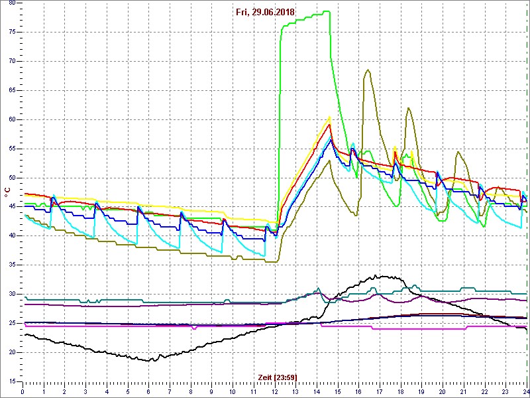Screen dimensions: 530x398
Task: Select hour 0 on the time axis
Action: point(23,391)
